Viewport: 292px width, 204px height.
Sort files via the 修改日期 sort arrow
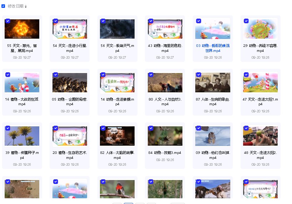[26, 6]
